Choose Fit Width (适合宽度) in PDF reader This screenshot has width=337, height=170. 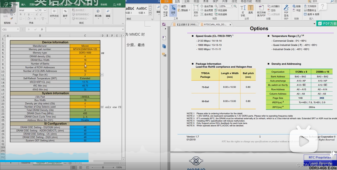pos(206,10)
